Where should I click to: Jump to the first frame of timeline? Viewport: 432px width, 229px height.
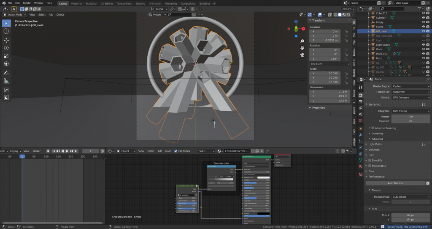[54, 151]
